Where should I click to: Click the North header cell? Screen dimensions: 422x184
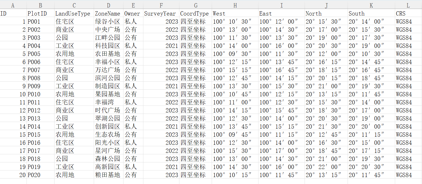click(326, 13)
